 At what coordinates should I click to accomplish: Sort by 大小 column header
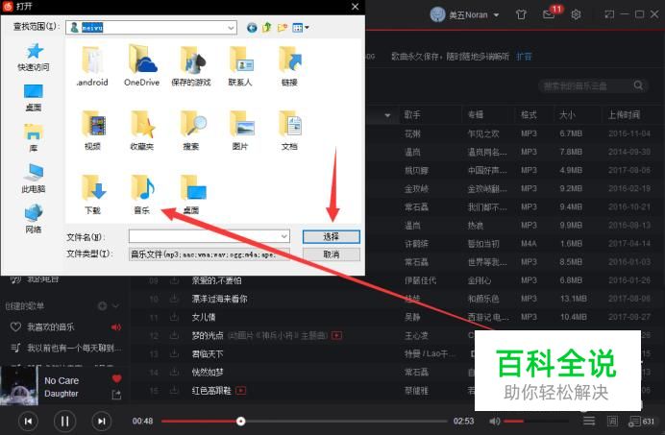pos(567,115)
